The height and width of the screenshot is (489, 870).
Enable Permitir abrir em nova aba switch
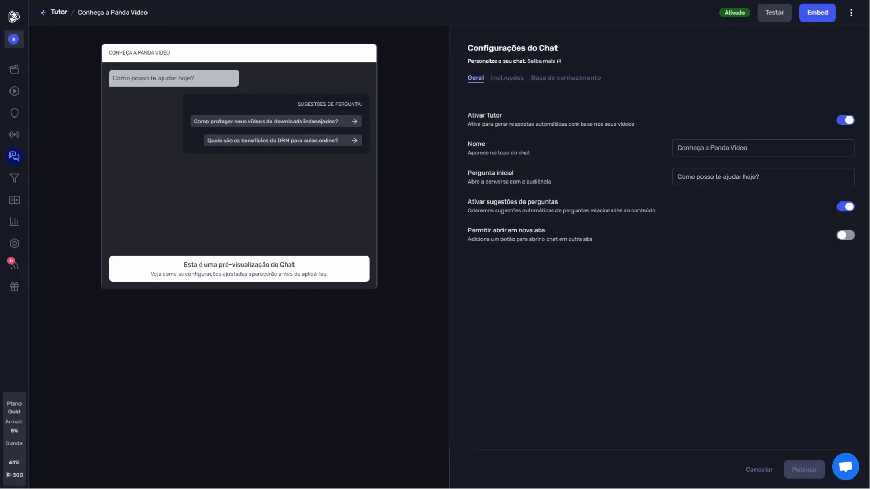[x=845, y=235]
